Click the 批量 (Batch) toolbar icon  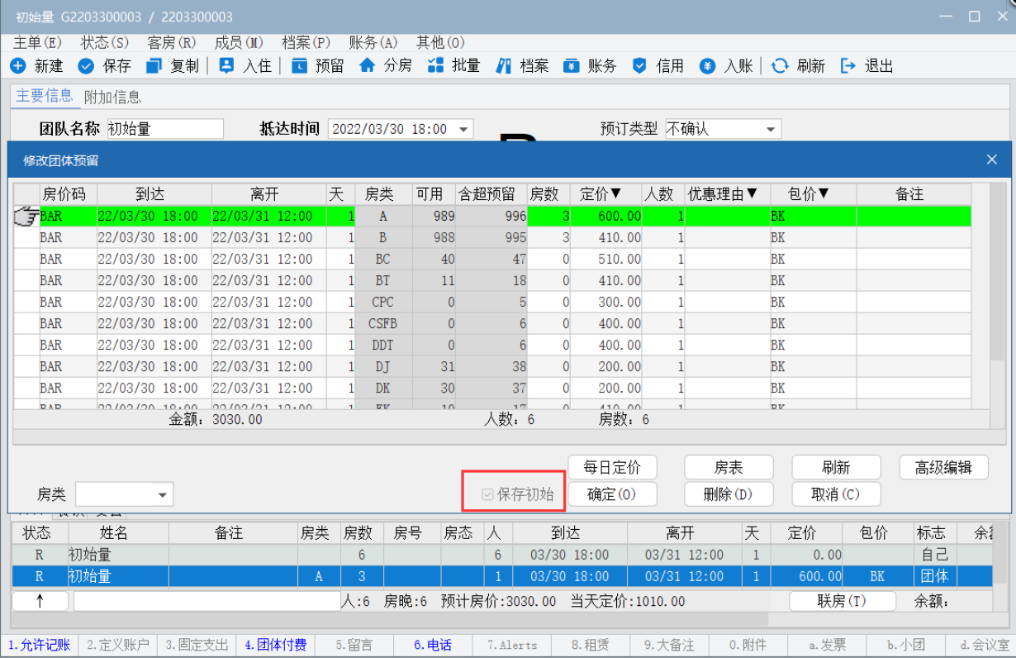[435, 66]
